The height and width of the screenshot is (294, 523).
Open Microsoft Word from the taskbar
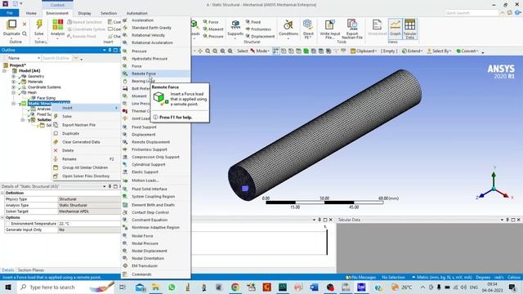314,287
